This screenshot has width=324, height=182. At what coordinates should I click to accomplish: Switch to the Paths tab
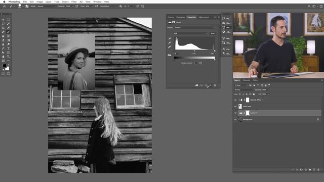(255, 80)
